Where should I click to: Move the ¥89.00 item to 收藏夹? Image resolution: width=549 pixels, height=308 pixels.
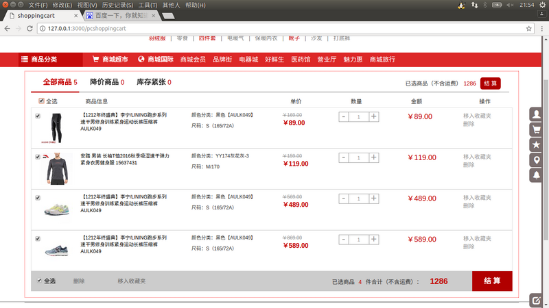477,116
